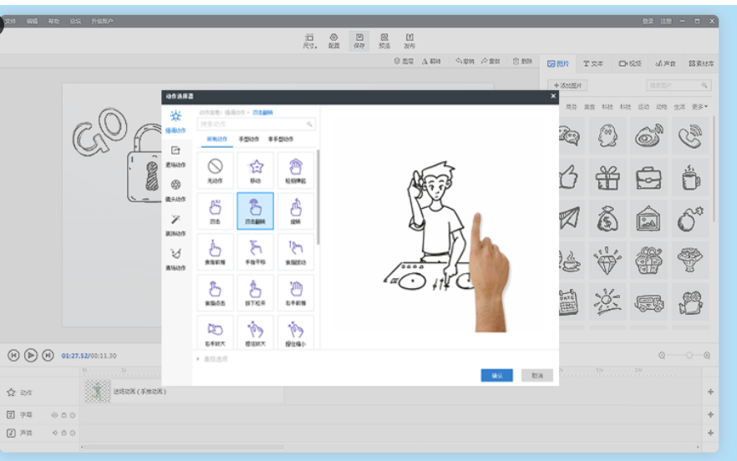Expand the 更多 category dropdown
Viewport: 737px width, 461px height.
[x=699, y=107]
